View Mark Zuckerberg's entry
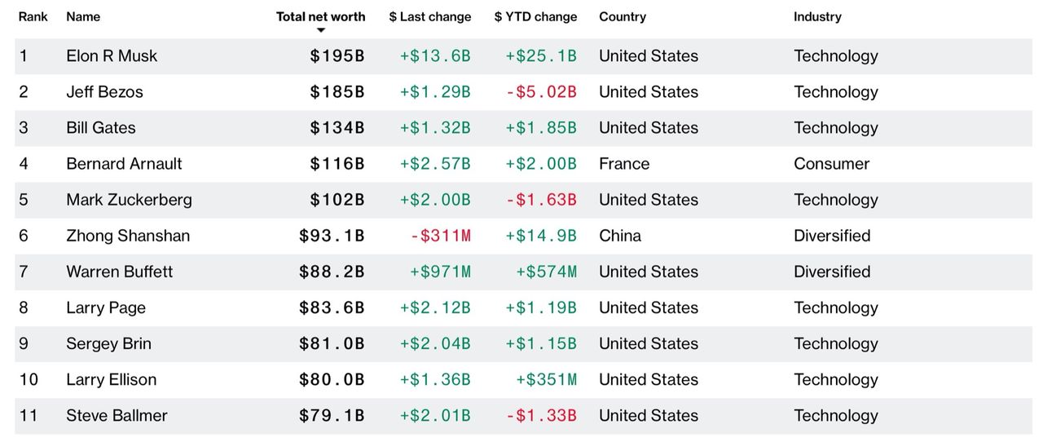Image resolution: width=1043 pixels, height=442 pixels. pos(129,200)
